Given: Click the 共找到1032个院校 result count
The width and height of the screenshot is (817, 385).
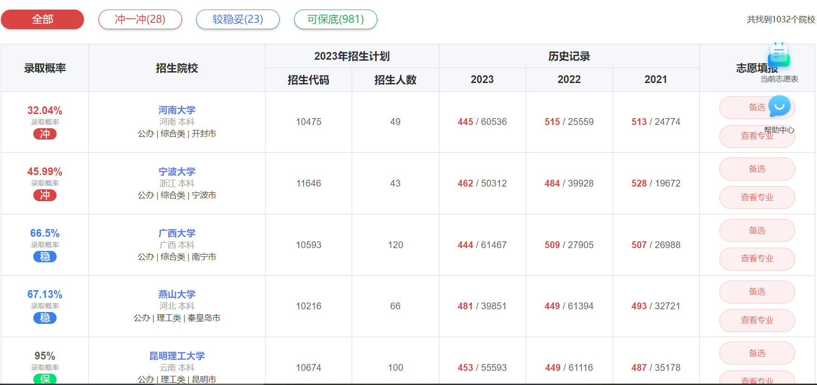Looking at the screenshot, I should (x=781, y=20).
